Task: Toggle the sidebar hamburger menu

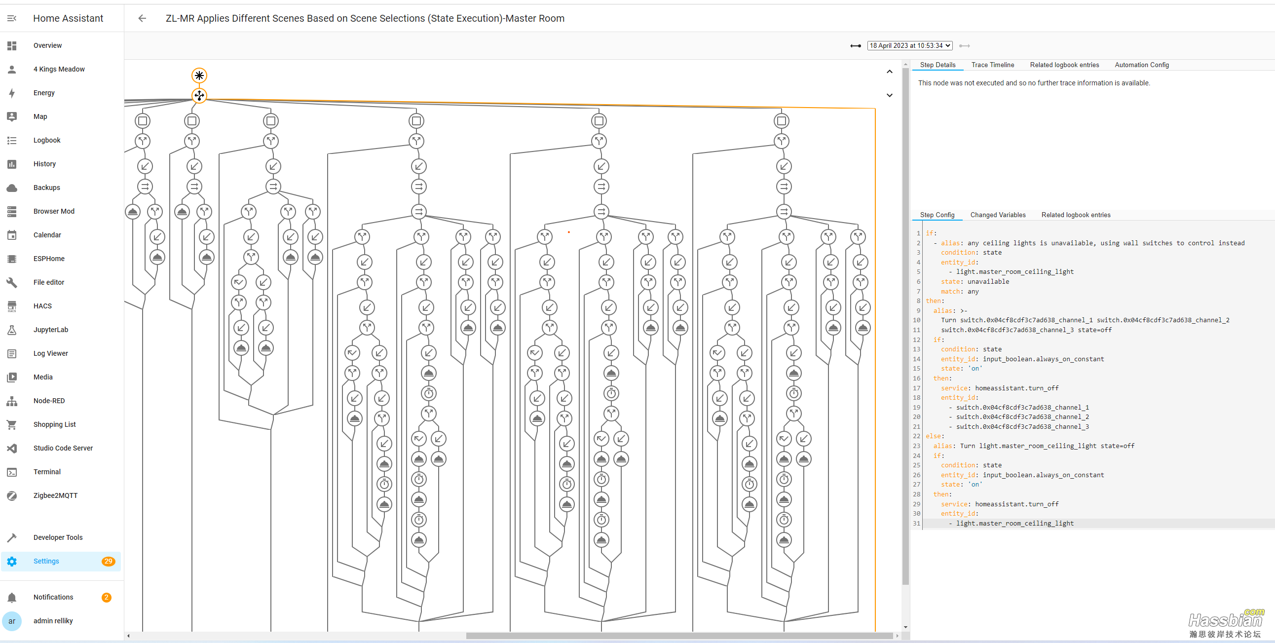Action: click(12, 18)
